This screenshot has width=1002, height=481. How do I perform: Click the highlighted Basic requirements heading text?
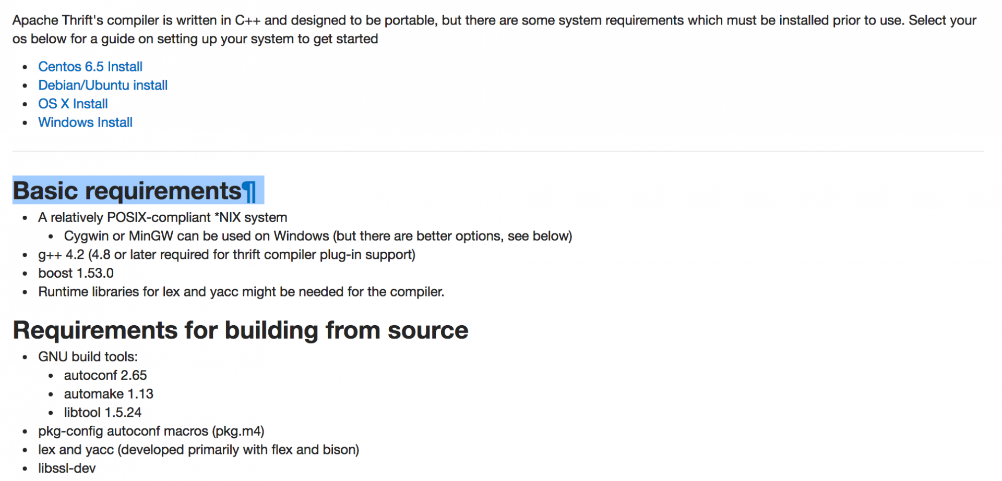coord(127,191)
